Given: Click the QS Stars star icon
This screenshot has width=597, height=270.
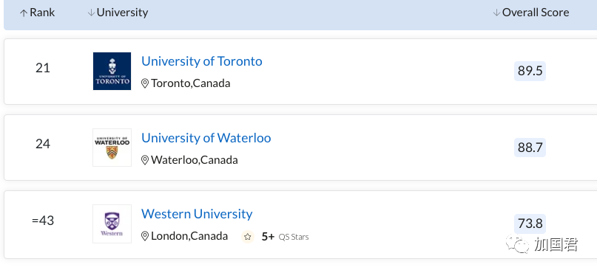Looking at the screenshot, I should [x=248, y=237].
